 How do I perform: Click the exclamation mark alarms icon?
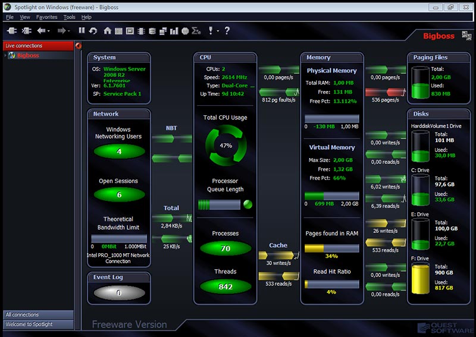211,30
